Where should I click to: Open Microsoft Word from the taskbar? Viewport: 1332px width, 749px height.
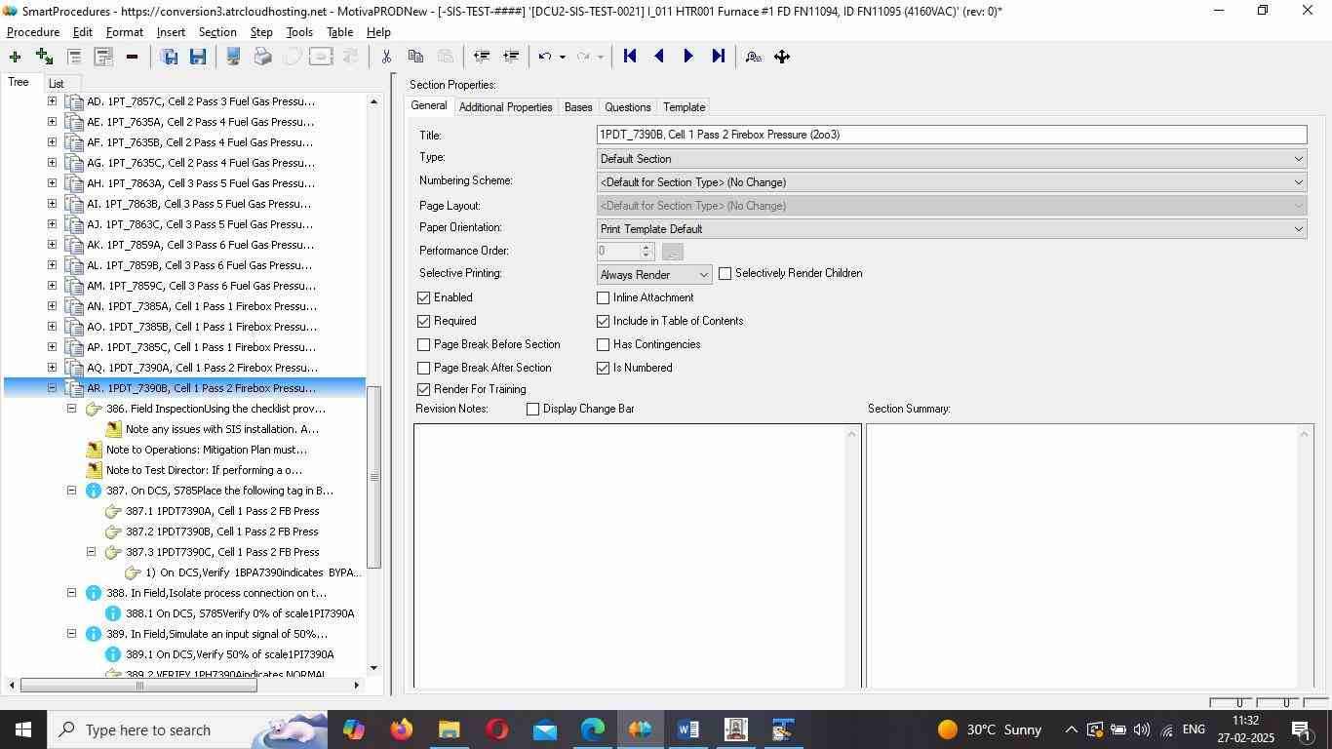click(687, 729)
